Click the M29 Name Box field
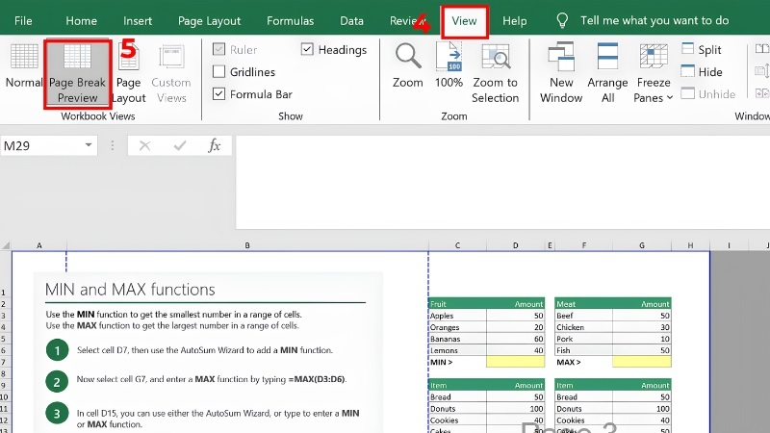The height and width of the screenshot is (433, 770). coord(41,145)
